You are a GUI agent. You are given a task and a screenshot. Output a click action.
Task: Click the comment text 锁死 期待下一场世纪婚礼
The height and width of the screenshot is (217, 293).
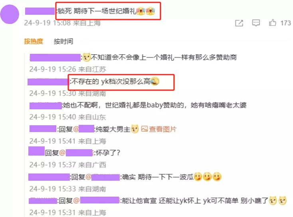tap(97, 11)
